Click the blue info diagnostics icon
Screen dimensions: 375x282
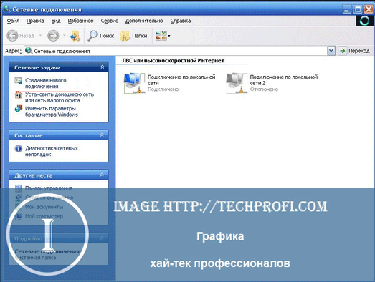click(19, 149)
